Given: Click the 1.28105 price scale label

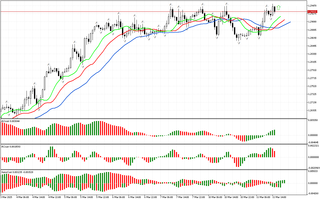Looking at the screenshot, I should pyautogui.click(x=312, y=62).
